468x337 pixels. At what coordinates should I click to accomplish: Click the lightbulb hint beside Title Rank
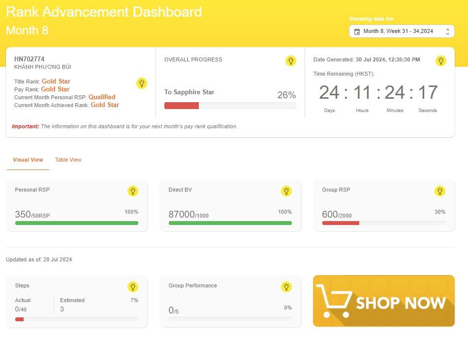(142, 83)
